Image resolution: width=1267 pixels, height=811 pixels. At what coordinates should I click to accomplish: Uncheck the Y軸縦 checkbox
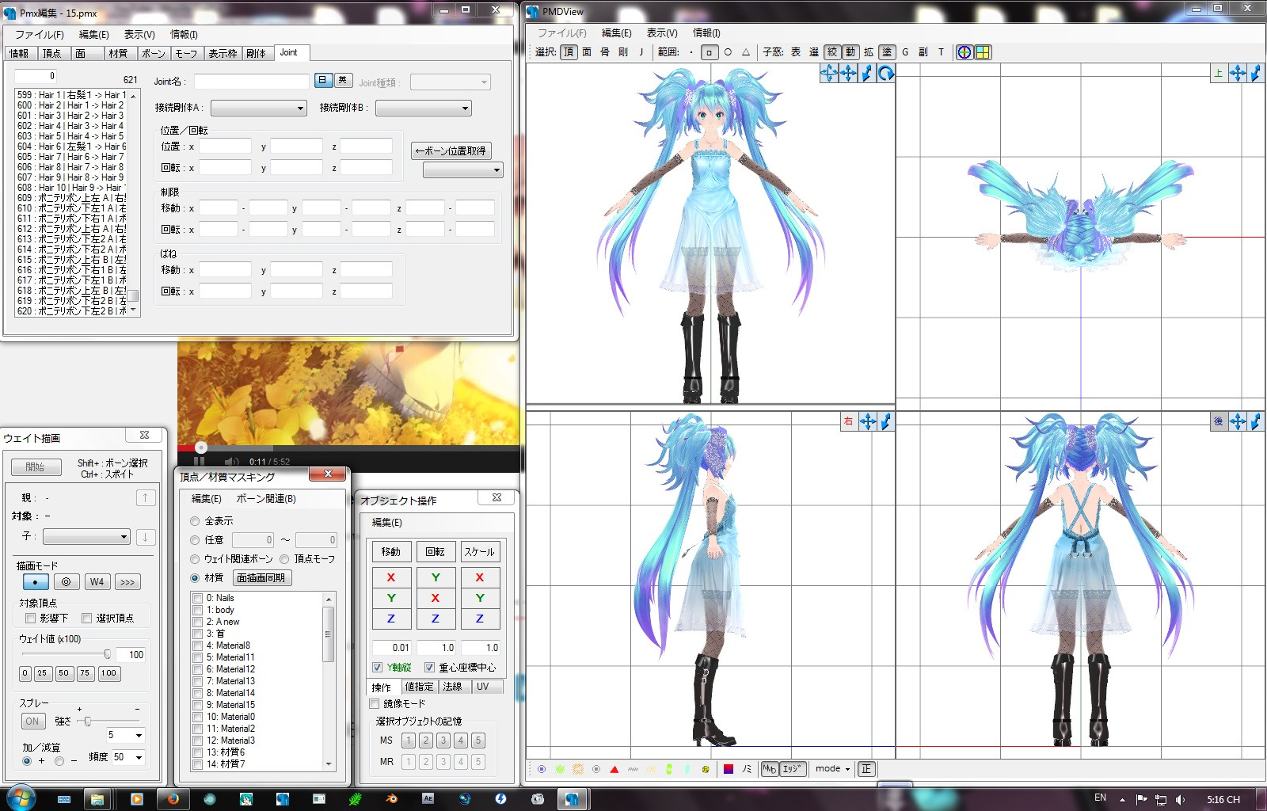click(x=378, y=668)
